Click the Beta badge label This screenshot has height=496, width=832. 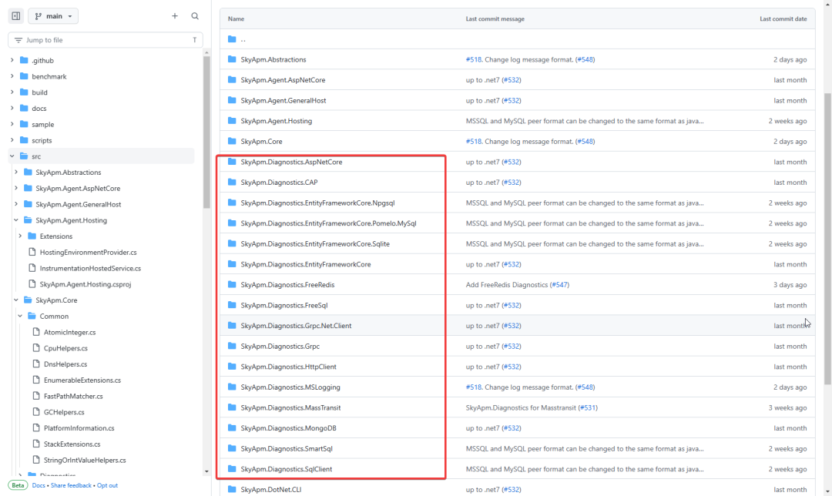coord(18,485)
